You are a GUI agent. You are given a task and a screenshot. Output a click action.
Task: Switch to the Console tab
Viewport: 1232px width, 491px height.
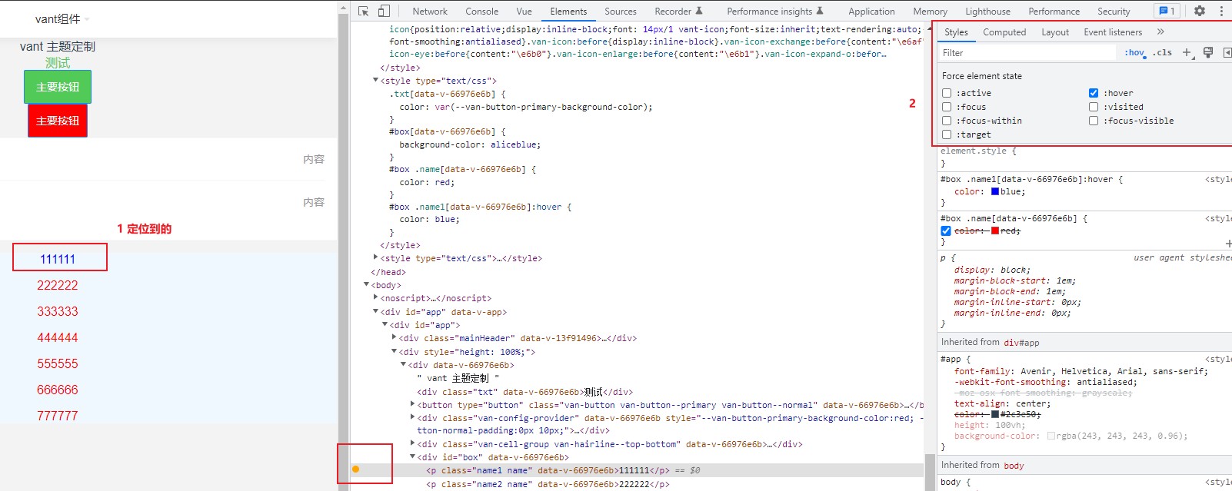(482, 12)
